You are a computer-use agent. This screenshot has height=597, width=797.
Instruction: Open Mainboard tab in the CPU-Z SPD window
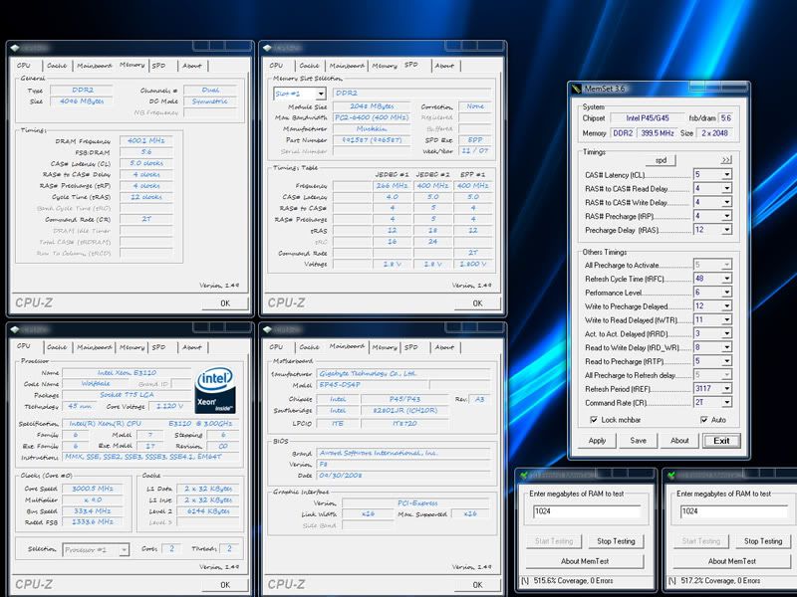(347, 66)
